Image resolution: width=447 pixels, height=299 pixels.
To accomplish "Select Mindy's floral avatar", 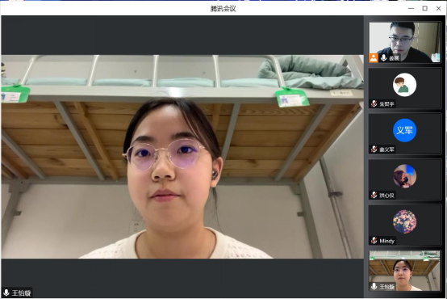I will [404, 221].
